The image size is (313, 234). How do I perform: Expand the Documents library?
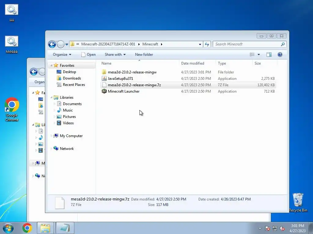tap(54, 104)
